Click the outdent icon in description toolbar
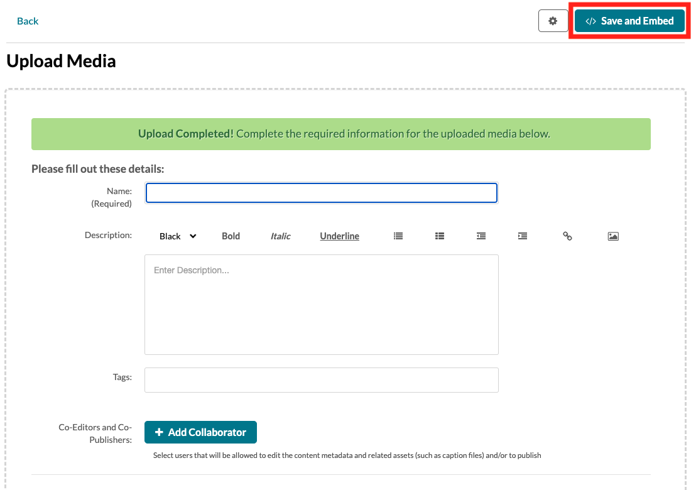The image size is (691, 490). pos(481,236)
